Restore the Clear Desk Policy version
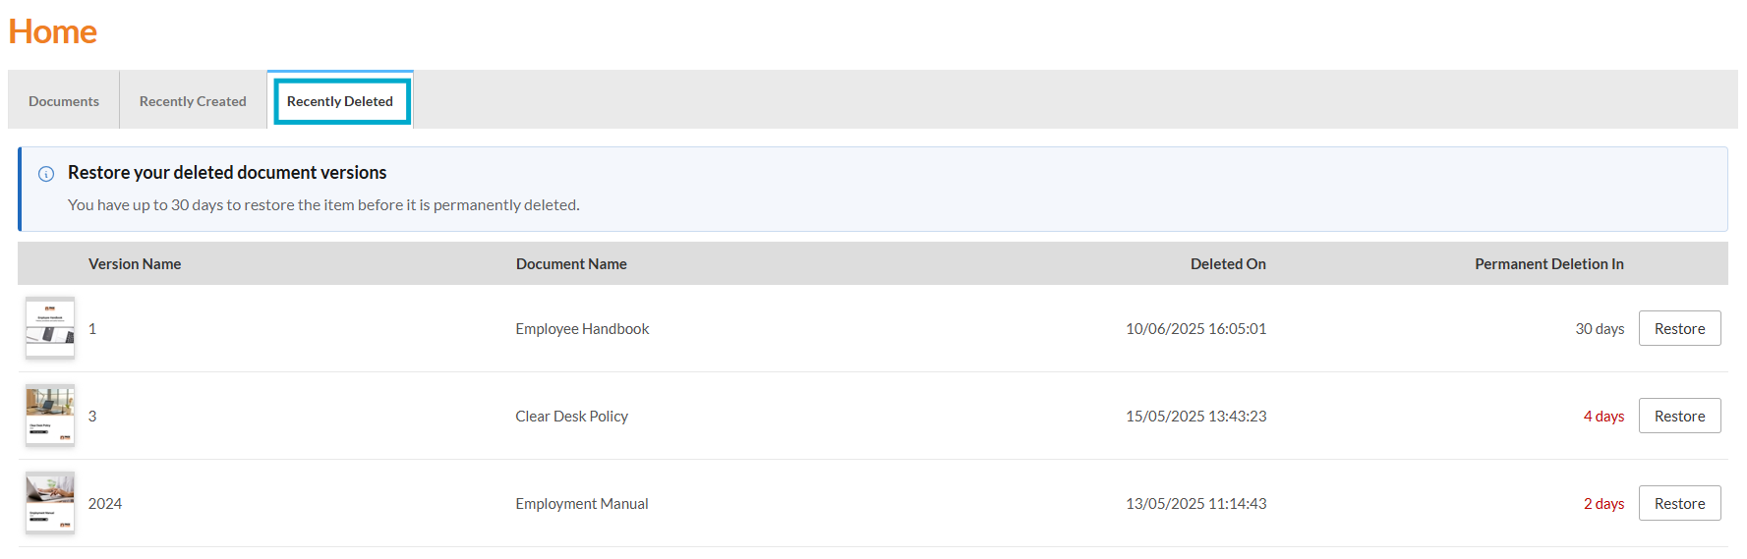The image size is (1747, 559). (1679, 416)
